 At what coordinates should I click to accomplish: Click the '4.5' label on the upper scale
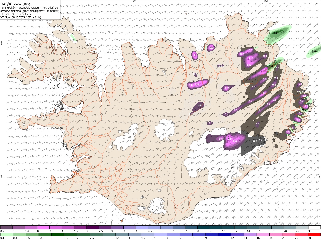click(x=150, y=231)
